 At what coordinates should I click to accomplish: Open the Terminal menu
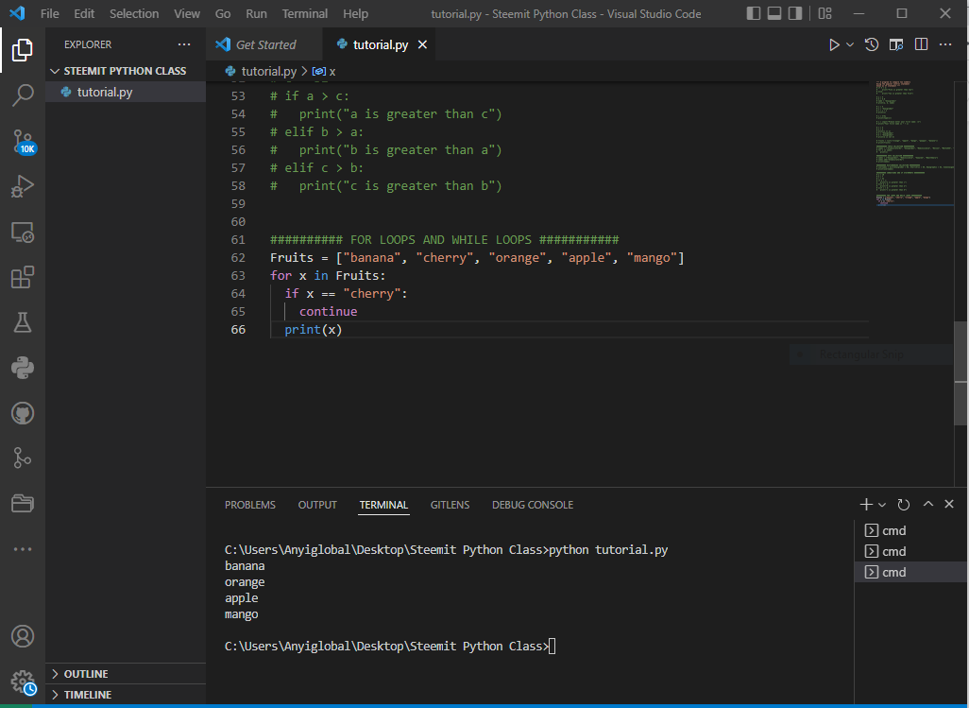tap(304, 14)
